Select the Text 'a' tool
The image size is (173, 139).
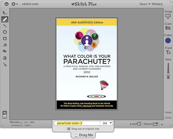pyautogui.click(x=5, y=58)
